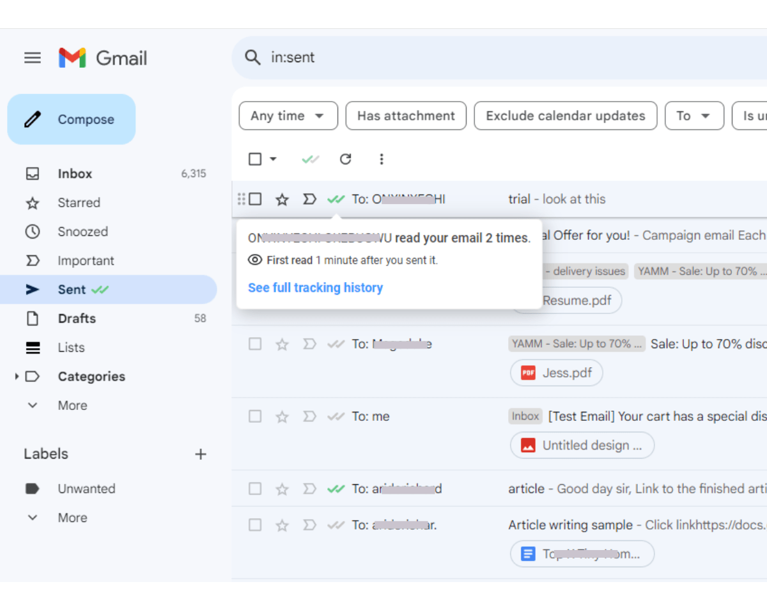Tick the select-all checkbox in toolbar
The height and width of the screenshot is (614, 767).
(x=255, y=159)
